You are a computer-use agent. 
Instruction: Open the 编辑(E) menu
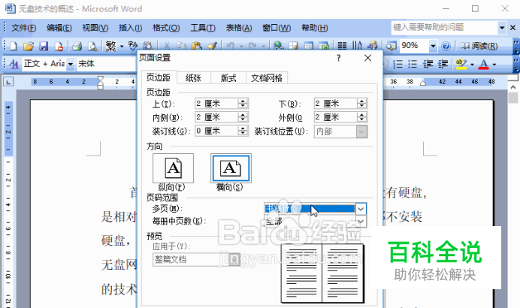(x=59, y=29)
